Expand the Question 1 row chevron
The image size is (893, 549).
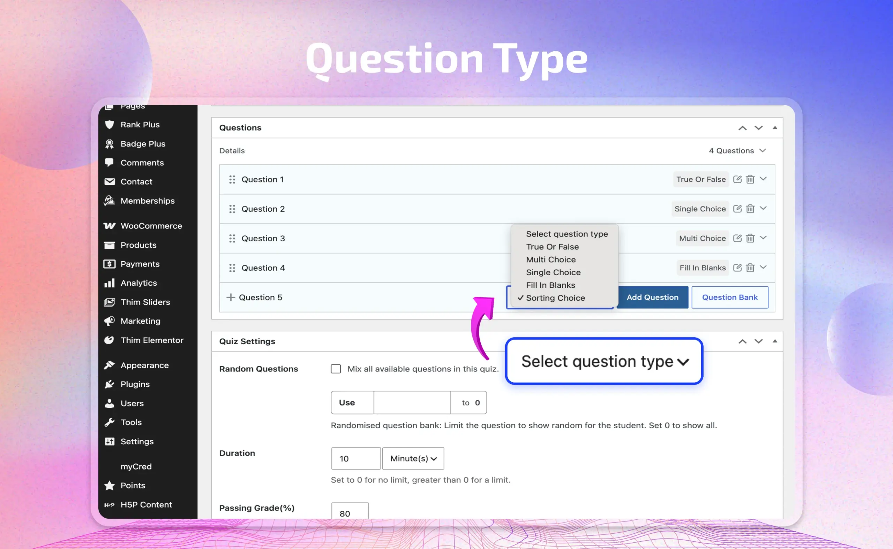coord(763,179)
